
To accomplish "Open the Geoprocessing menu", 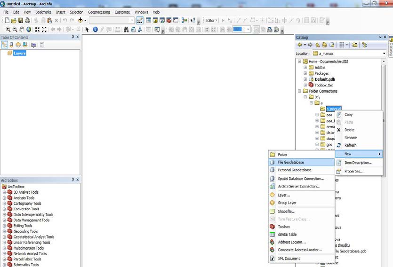I will tap(99, 12).
